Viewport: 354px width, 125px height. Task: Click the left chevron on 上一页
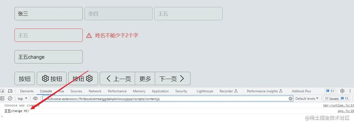point(109,79)
